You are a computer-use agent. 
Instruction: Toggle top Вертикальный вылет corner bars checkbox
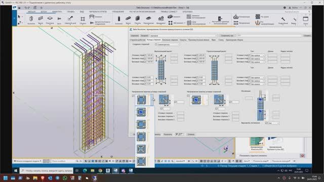pyautogui.click(x=145, y=55)
